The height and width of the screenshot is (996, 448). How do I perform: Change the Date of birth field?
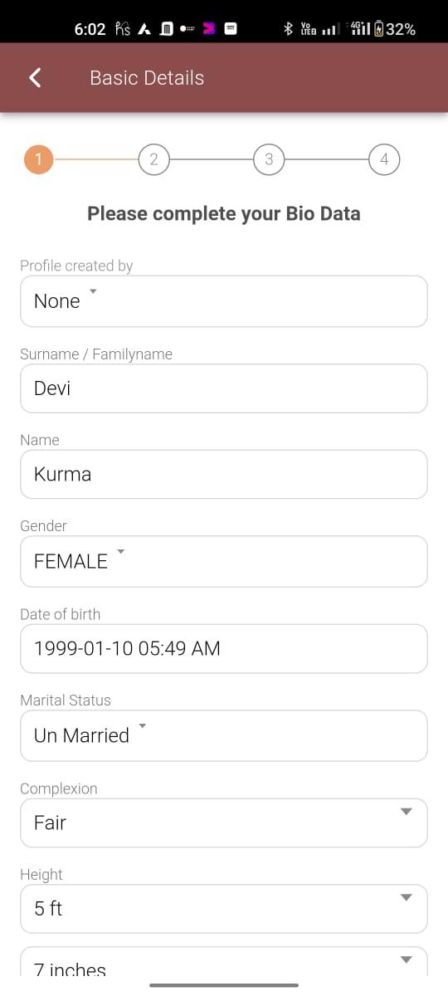[x=224, y=648]
